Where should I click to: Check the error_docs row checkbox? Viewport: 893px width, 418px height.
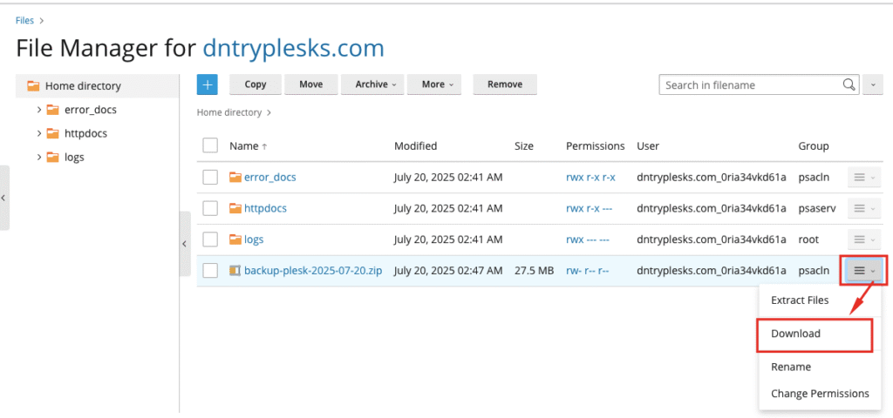210,178
